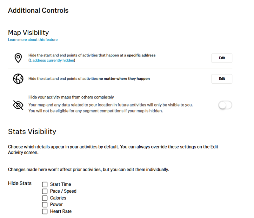Select the Heart Rate checkbox
The height and width of the screenshot is (218, 254).
click(45, 211)
